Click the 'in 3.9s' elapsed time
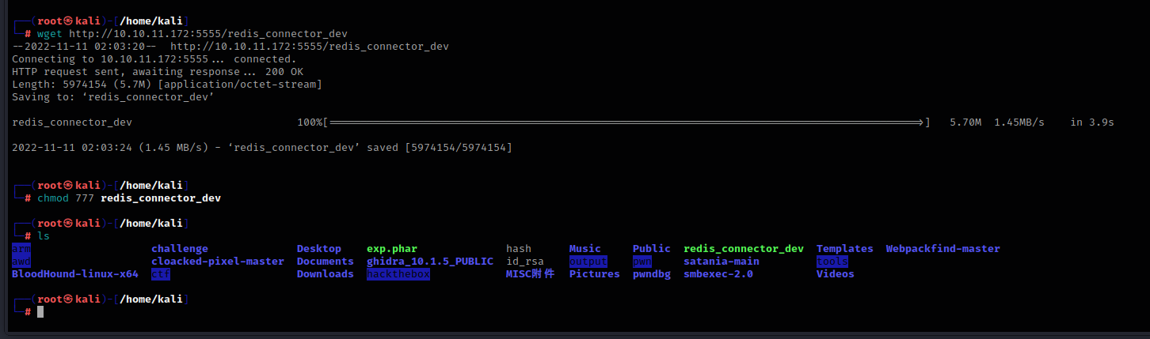1150x339 pixels. (1092, 122)
